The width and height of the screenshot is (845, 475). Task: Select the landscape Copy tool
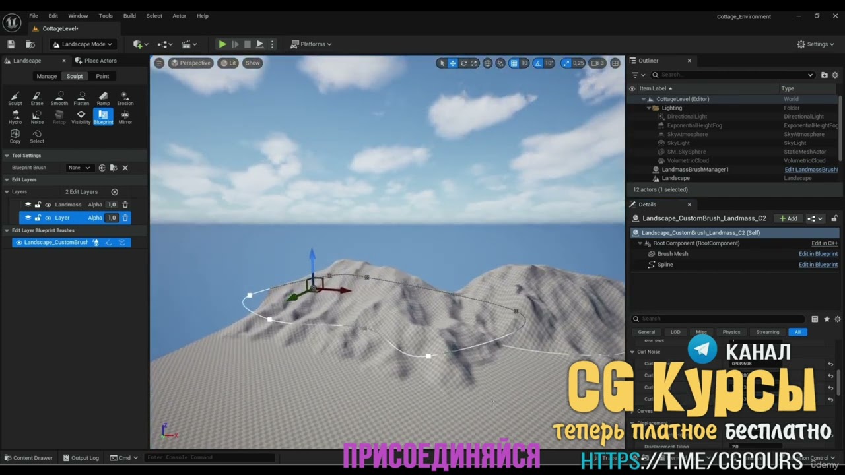[15, 137]
